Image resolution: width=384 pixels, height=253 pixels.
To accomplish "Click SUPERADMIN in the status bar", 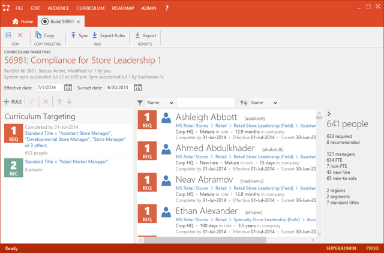I will pyautogui.click(x=341, y=248).
